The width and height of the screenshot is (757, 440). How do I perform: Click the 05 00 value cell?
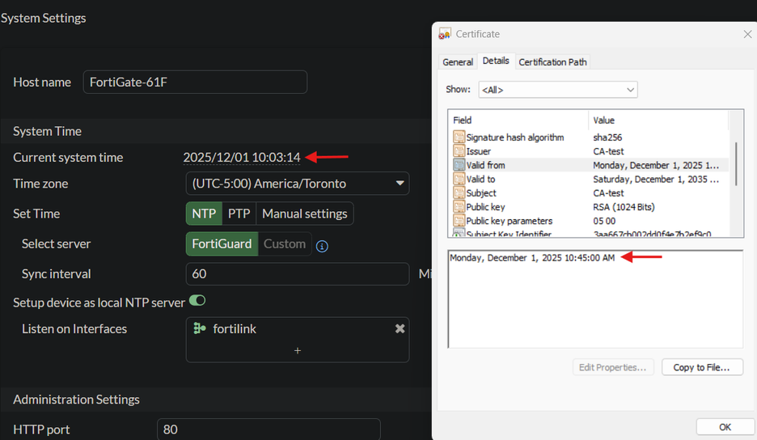click(x=604, y=221)
